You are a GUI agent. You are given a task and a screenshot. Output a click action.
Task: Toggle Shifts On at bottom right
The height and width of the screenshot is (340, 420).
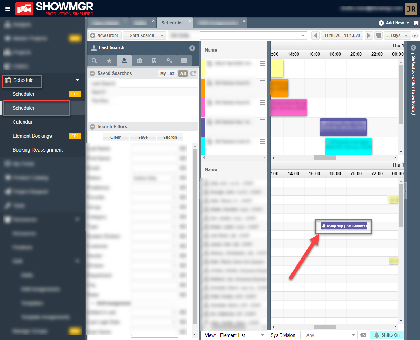tap(387, 335)
